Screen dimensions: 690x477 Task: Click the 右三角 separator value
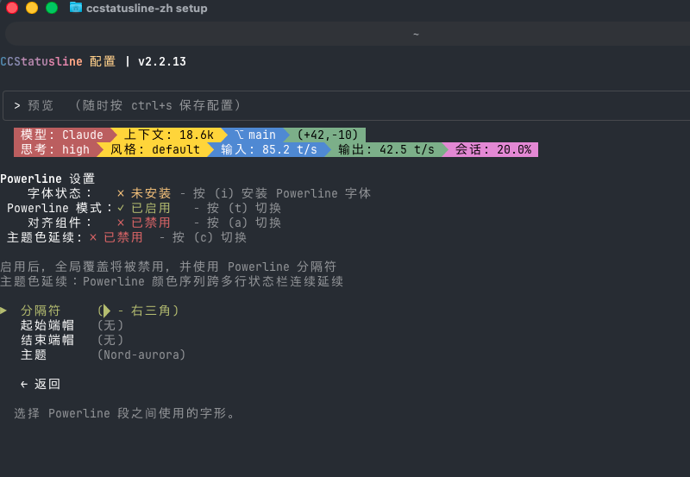click(x=138, y=311)
